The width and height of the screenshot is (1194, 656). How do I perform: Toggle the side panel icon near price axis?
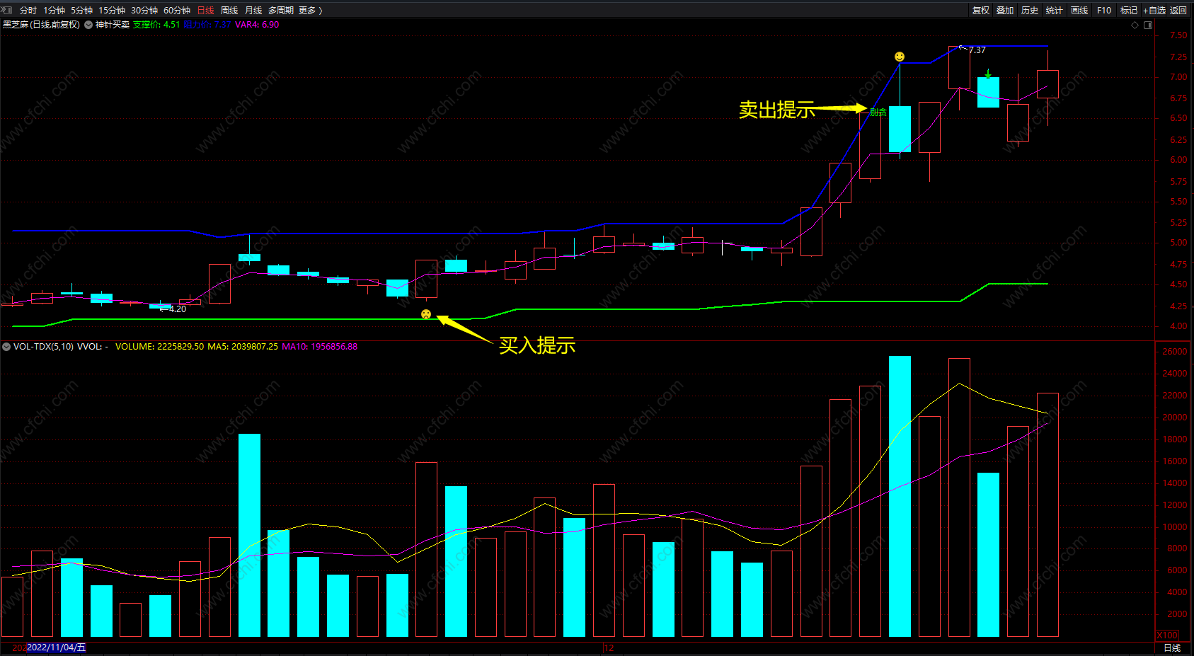(1148, 25)
